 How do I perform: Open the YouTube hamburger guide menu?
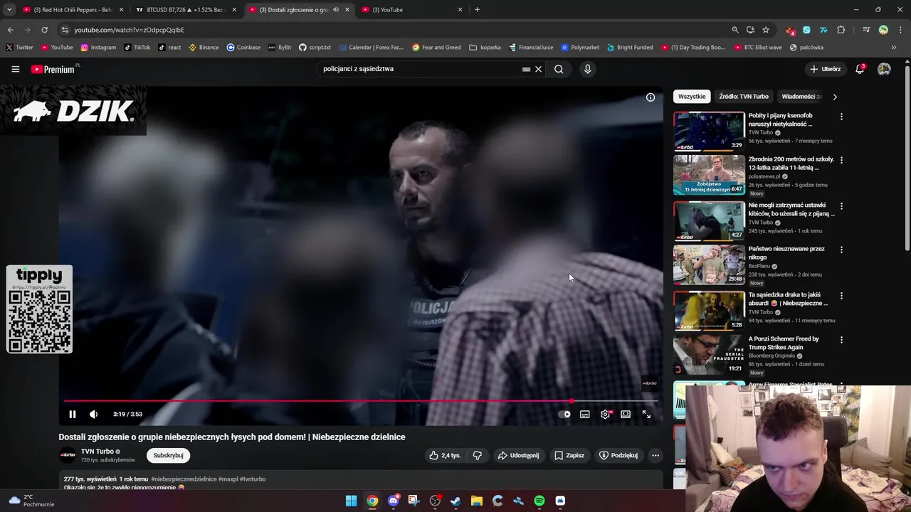pyautogui.click(x=15, y=69)
